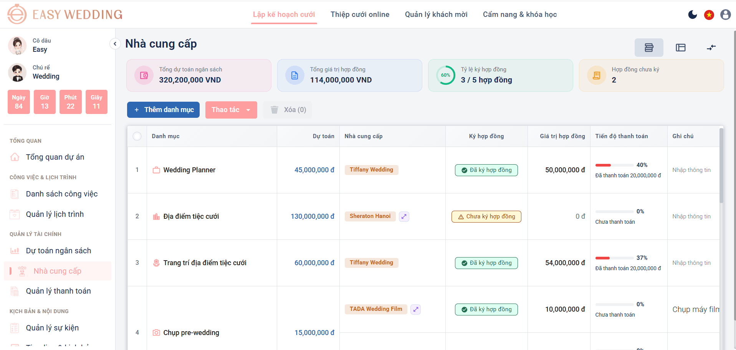Open the Thao tác dropdown
The image size is (736, 350).
231,110
